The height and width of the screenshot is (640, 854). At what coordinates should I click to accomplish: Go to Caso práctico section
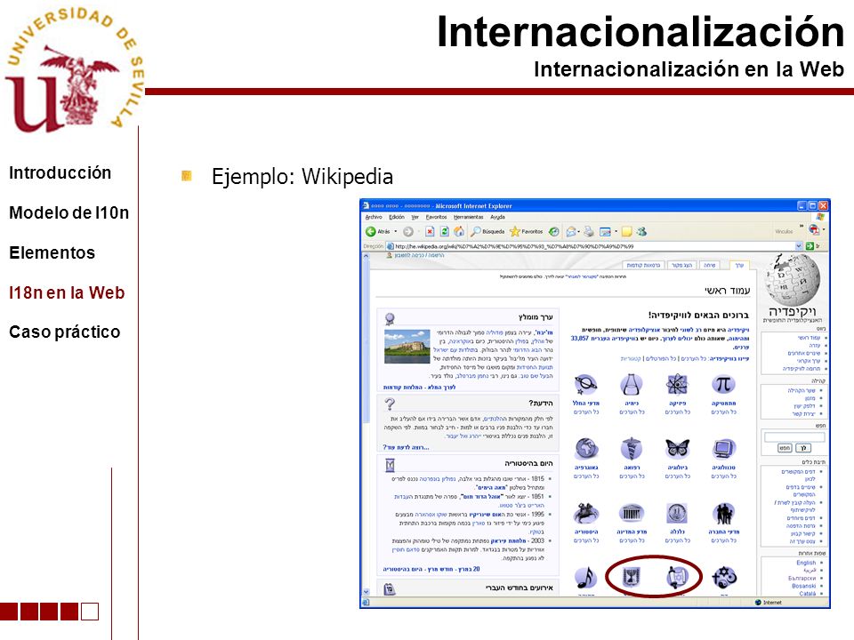point(64,332)
